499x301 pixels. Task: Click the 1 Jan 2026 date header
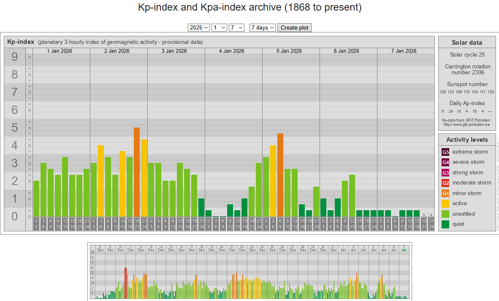[60, 51]
